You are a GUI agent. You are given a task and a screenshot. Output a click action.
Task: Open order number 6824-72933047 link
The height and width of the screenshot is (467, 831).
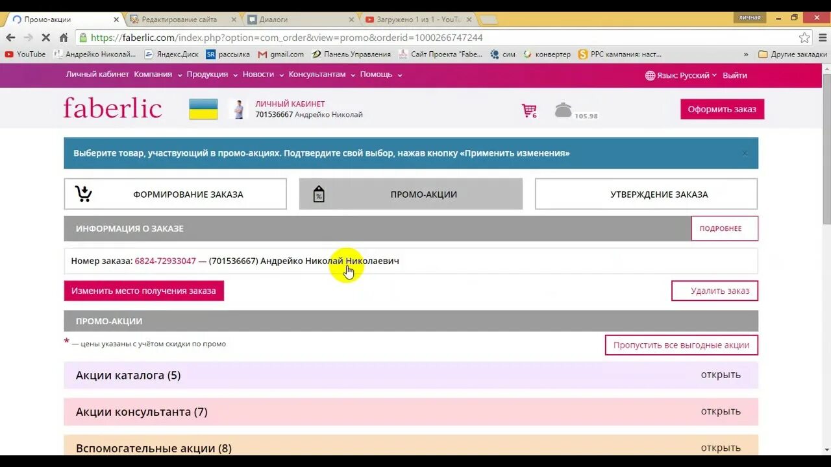click(165, 261)
